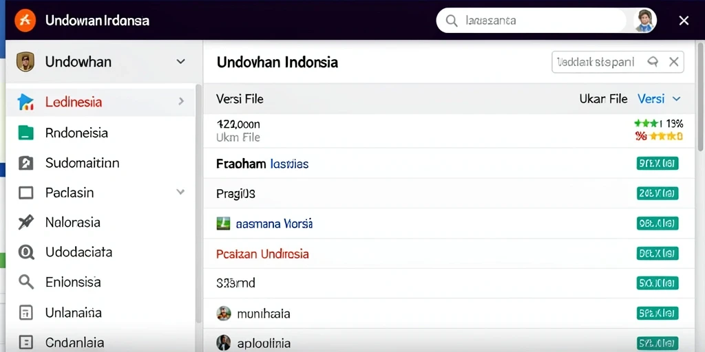Click green badge on Pragi0S row

click(657, 193)
